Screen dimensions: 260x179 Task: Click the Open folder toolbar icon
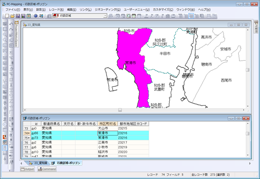click(12, 16)
